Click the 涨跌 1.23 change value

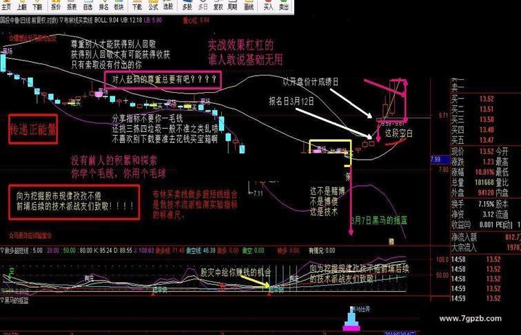(488, 162)
